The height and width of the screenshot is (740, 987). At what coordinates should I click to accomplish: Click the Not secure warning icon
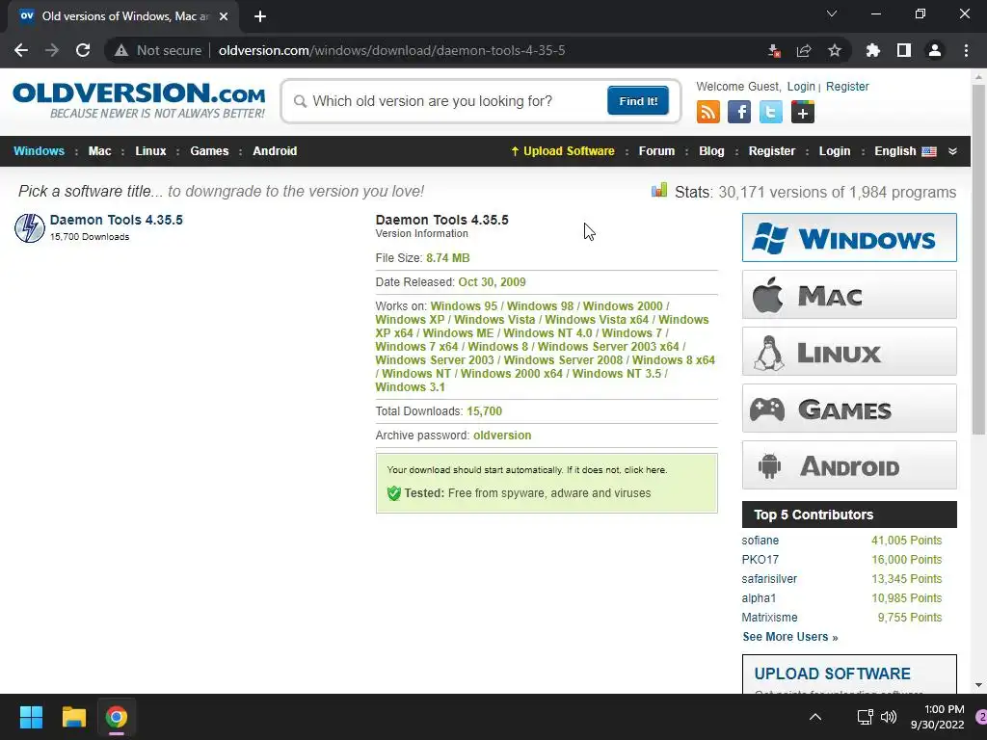[x=121, y=50]
